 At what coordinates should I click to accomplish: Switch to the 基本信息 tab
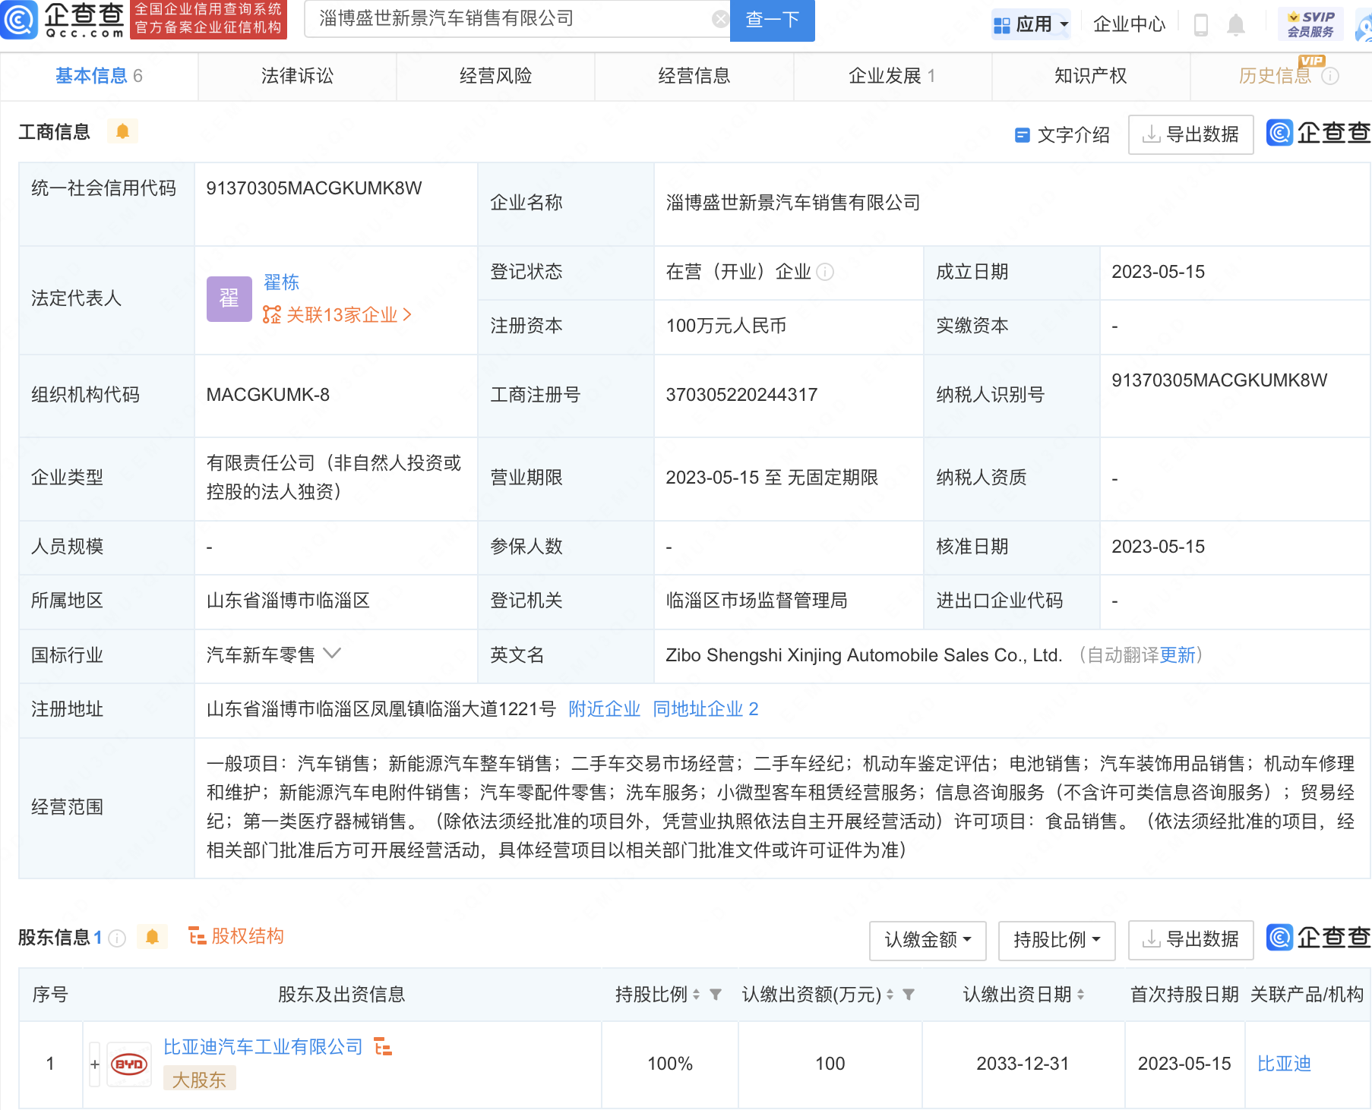point(99,76)
